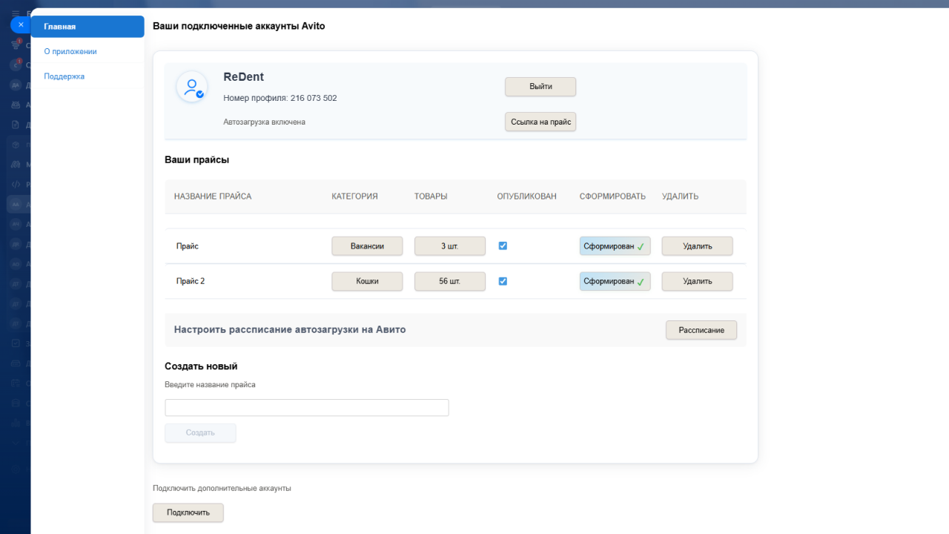Switch to the О приложении menu item
The height and width of the screenshot is (534, 949).
pos(70,52)
